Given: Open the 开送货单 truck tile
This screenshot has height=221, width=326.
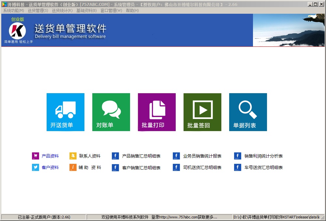Looking at the screenshot, I should (x=66, y=112).
